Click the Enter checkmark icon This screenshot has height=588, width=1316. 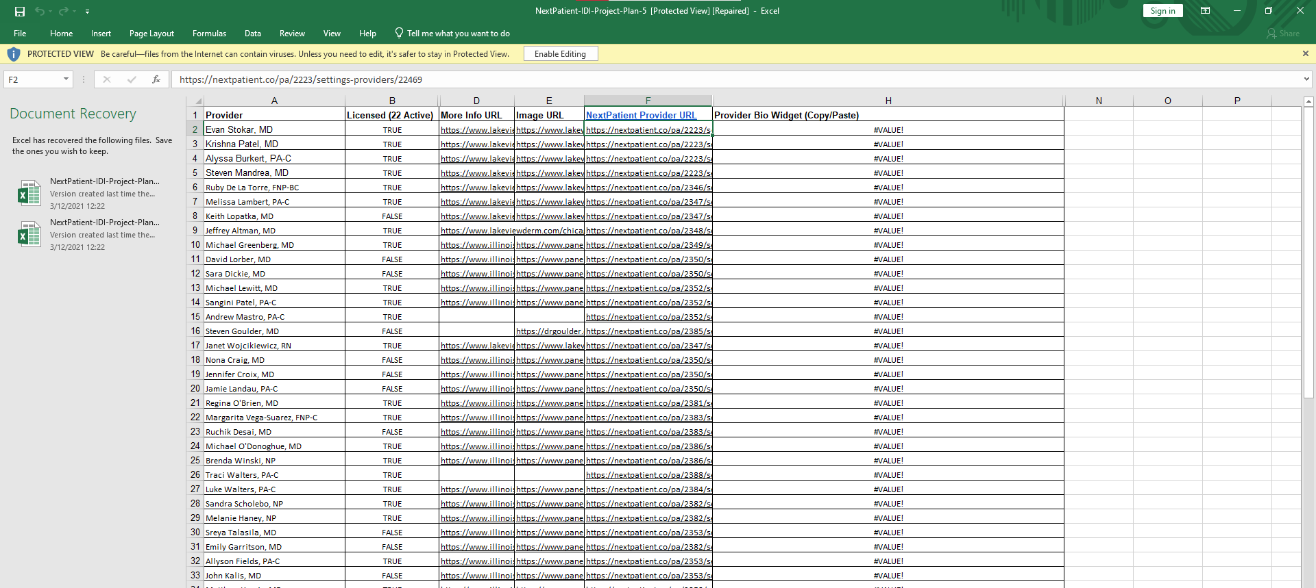[132, 79]
